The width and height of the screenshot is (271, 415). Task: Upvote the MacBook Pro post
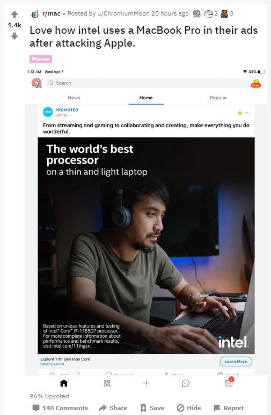[14, 14]
